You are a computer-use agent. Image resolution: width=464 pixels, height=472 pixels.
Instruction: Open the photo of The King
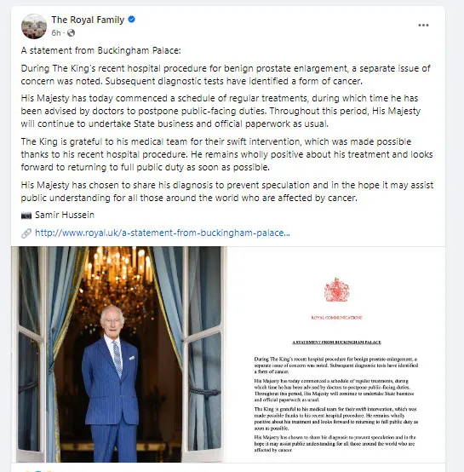[x=119, y=354]
